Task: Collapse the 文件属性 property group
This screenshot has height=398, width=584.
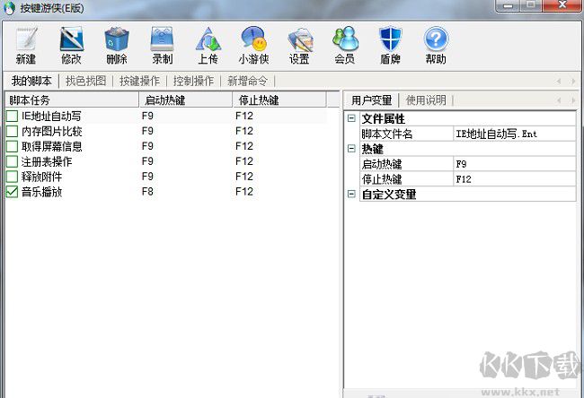Action: pos(351,118)
